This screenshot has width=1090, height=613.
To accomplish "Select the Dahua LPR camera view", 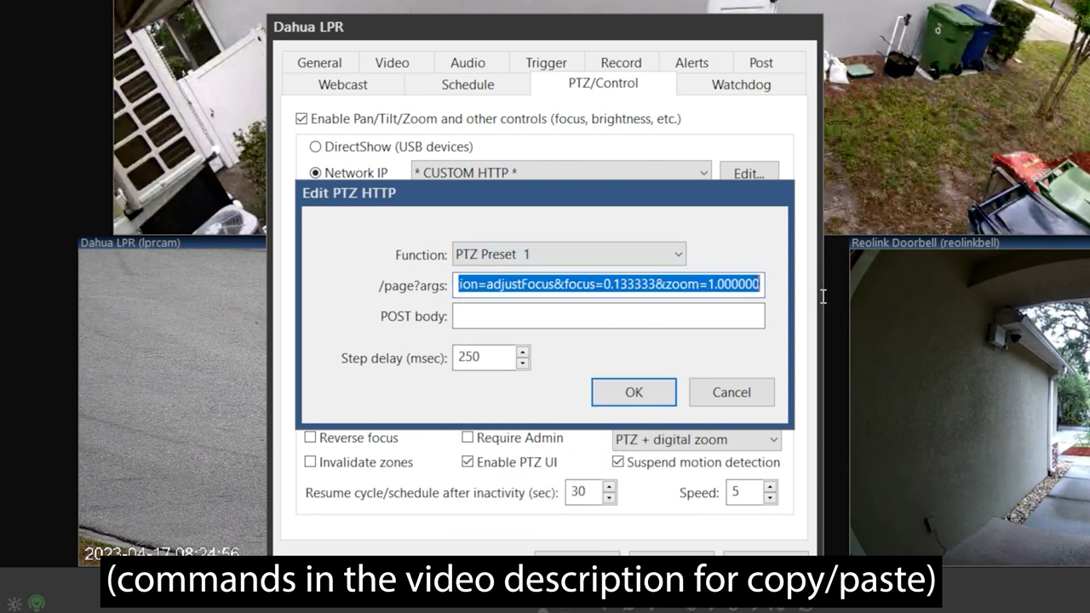I will [172, 407].
